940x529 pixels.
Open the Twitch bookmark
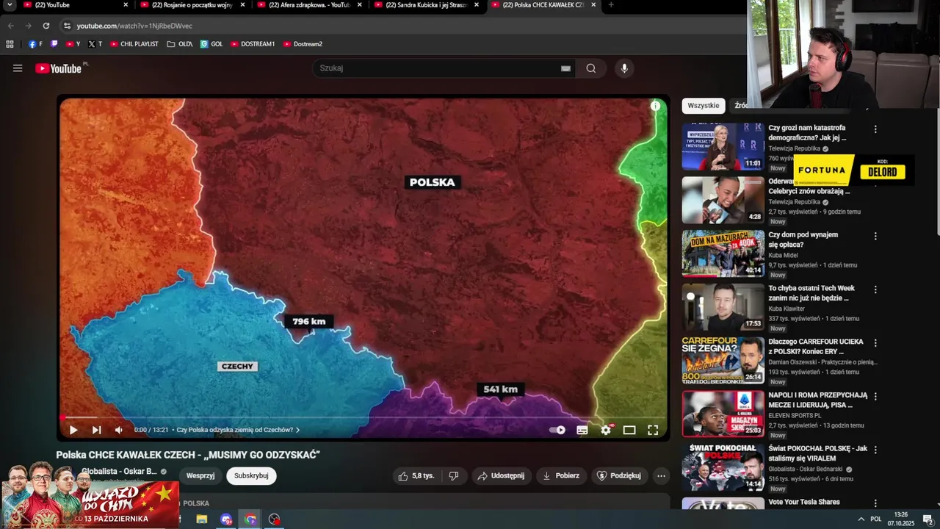point(54,44)
